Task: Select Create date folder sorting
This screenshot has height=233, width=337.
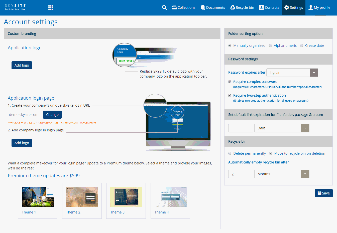Action: coord(302,46)
